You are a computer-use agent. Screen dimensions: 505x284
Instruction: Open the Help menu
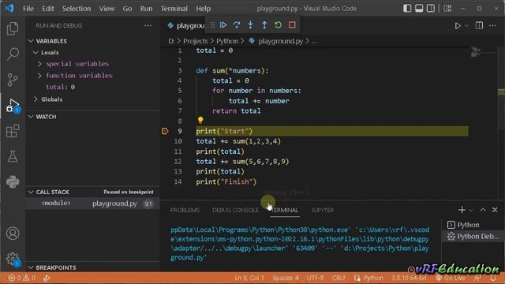(204, 9)
